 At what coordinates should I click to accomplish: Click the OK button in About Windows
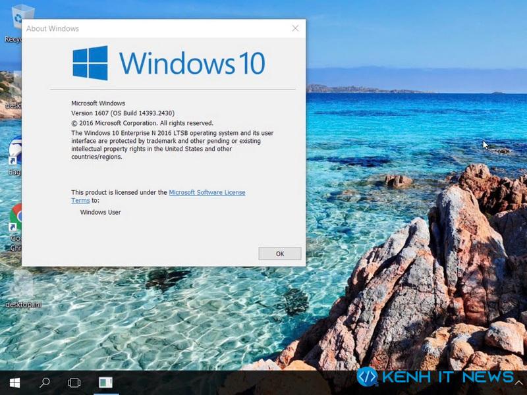279,253
